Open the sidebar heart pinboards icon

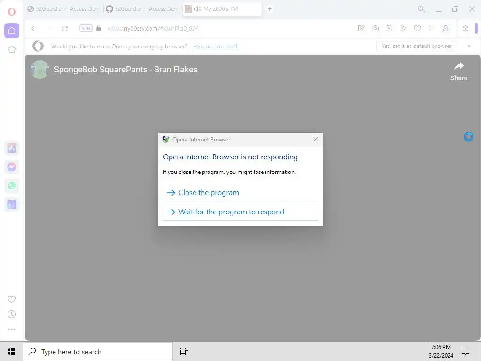click(x=11, y=299)
